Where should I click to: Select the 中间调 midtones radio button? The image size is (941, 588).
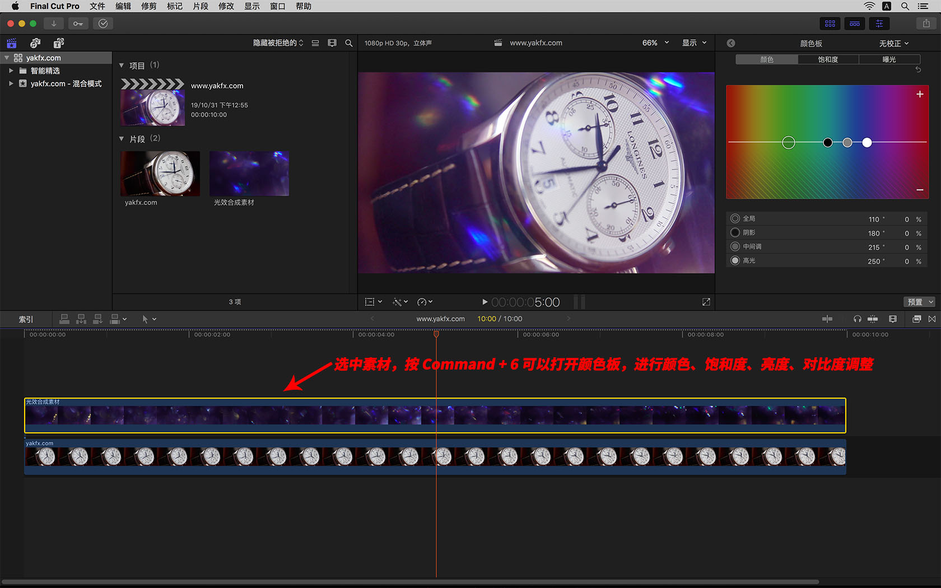pyautogui.click(x=735, y=246)
